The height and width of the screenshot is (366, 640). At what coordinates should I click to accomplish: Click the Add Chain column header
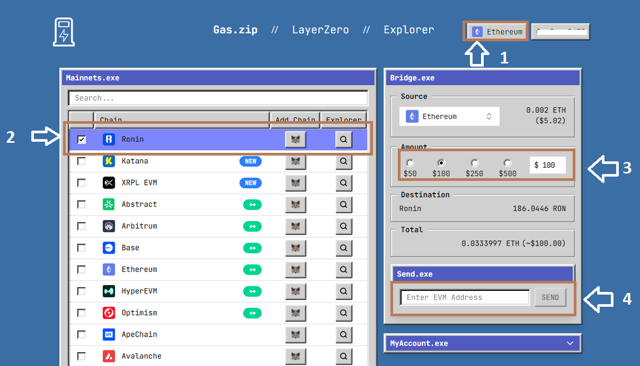(295, 119)
